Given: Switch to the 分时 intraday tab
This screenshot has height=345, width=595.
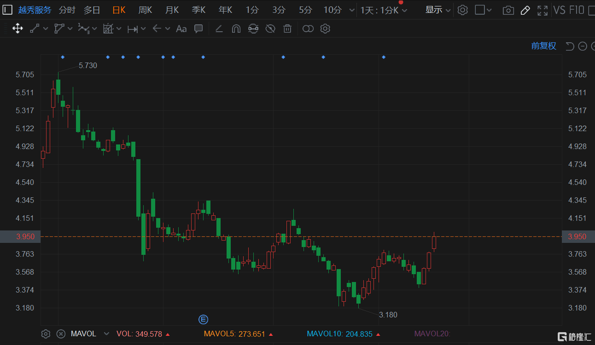Looking at the screenshot, I should pyautogui.click(x=67, y=10).
